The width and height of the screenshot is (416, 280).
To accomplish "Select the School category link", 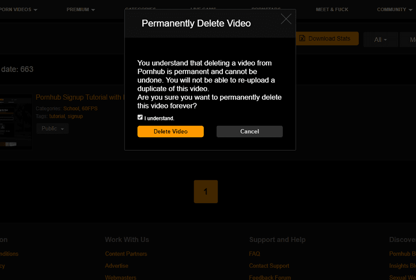I will point(71,108).
